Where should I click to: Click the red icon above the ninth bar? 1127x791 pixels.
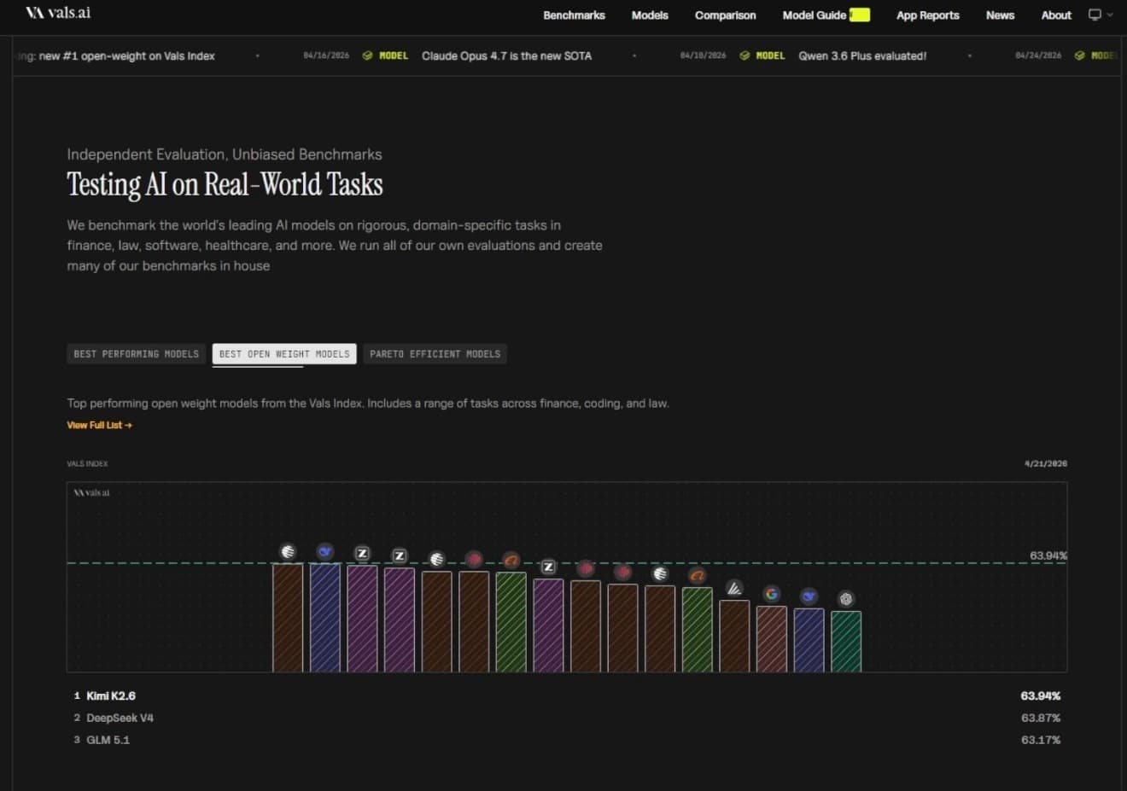point(586,568)
